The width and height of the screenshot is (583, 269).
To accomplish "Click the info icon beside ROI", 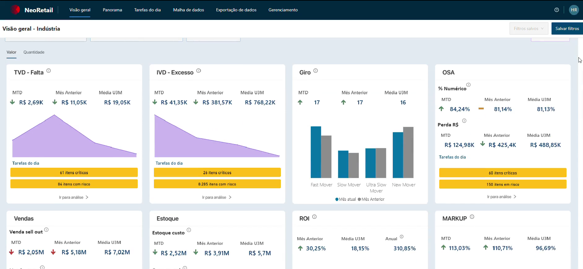I will pyautogui.click(x=314, y=217).
